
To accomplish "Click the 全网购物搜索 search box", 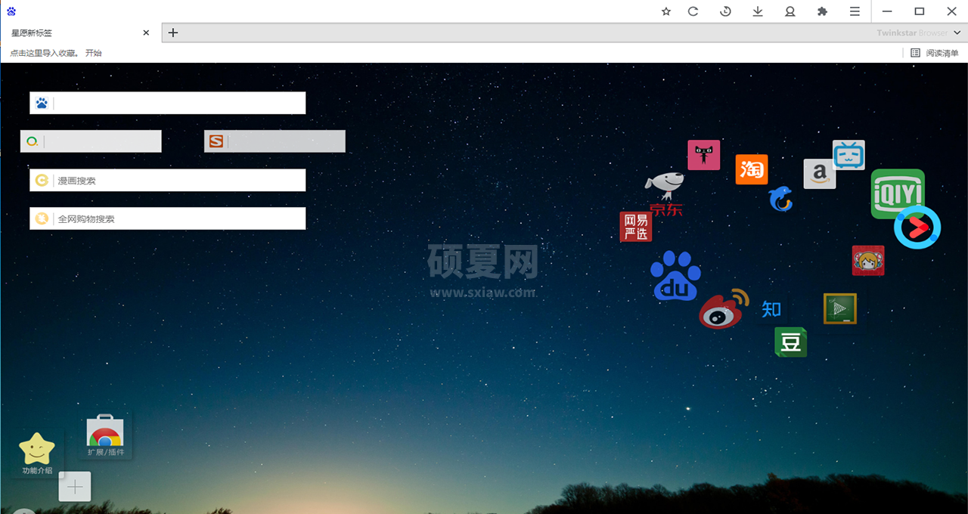I will (168, 218).
